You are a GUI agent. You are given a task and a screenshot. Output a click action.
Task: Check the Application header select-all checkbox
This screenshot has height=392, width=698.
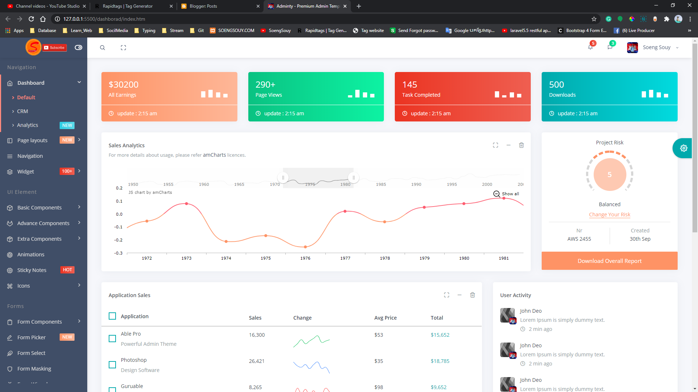[x=112, y=316]
